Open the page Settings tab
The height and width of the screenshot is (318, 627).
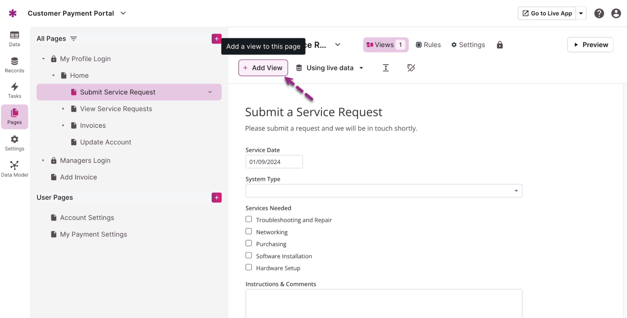coord(468,45)
